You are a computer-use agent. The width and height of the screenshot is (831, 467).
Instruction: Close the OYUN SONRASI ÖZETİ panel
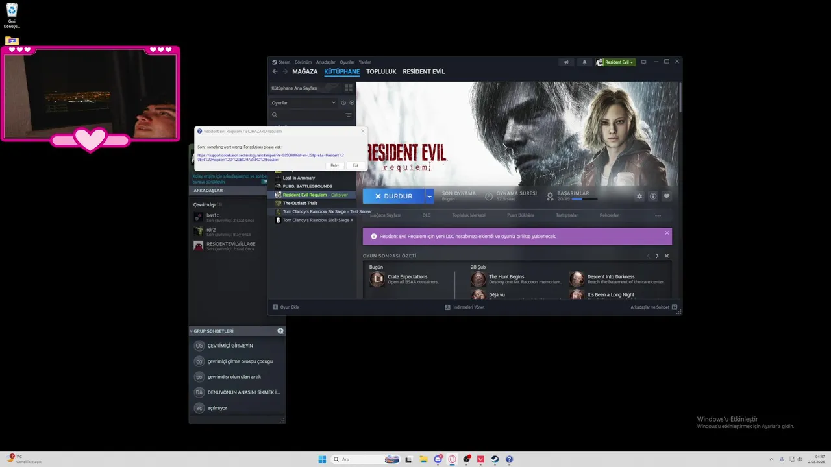(667, 256)
